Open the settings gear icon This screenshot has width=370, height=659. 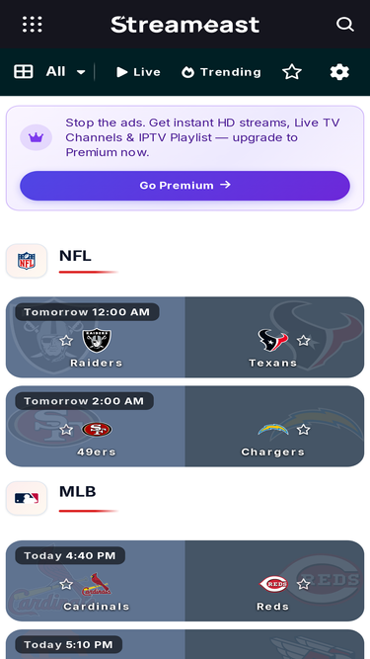[x=339, y=72]
